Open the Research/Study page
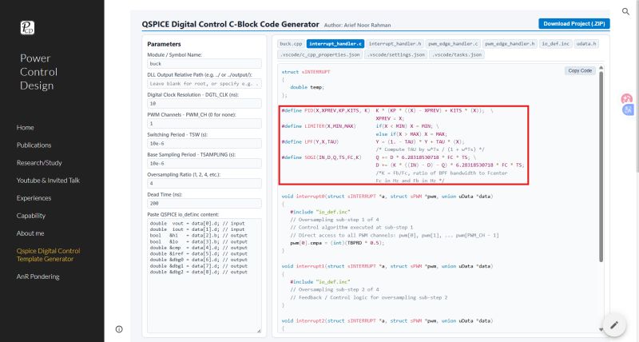639x342 pixels. click(x=39, y=163)
